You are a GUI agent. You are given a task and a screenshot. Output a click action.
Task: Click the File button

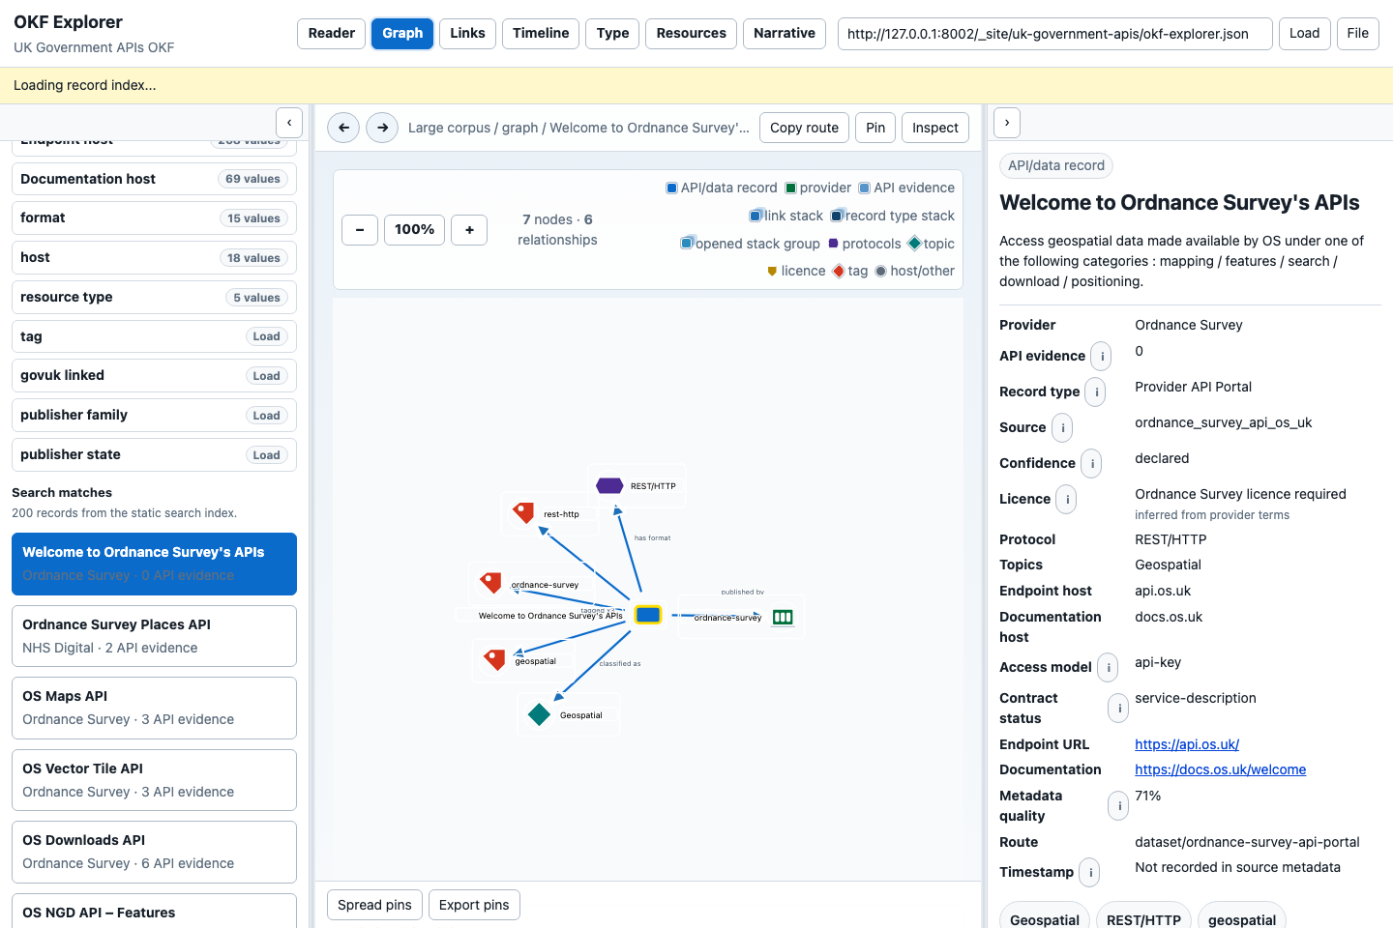click(1358, 33)
